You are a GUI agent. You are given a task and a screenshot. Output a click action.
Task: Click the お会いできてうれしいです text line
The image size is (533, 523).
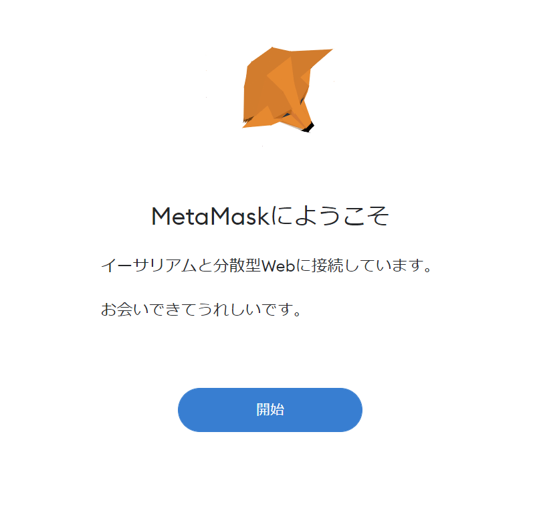point(201,310)
